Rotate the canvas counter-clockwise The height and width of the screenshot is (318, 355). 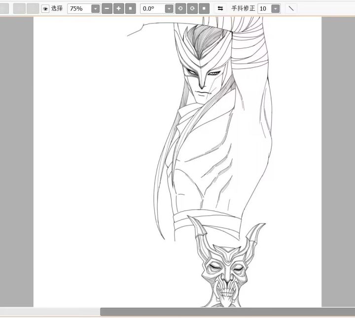181,8
